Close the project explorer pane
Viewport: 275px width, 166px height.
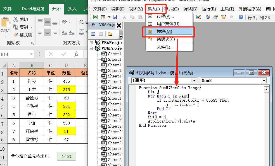119,26
